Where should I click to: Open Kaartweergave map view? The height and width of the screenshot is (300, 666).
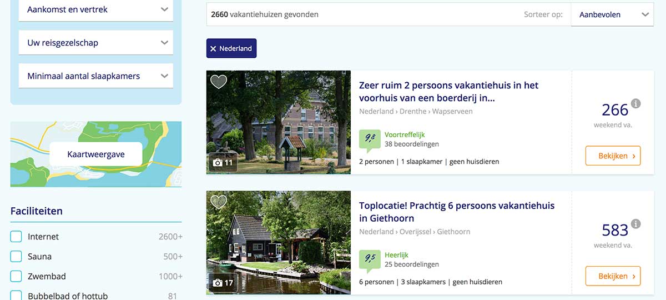(95, 154)
